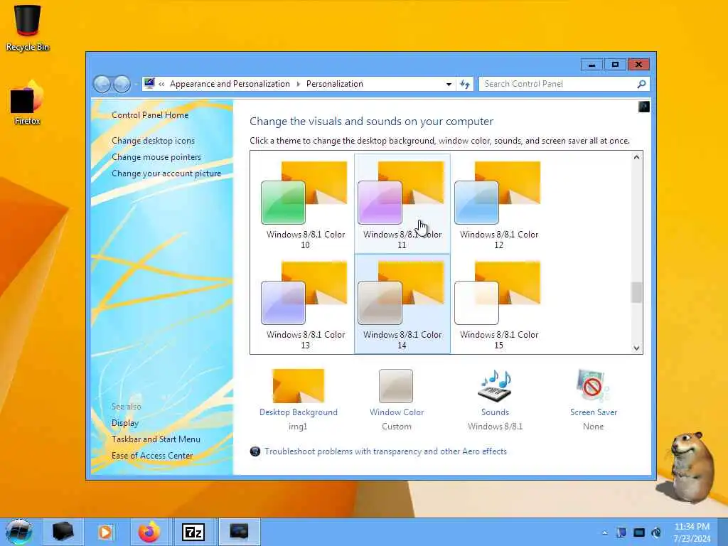728x546 pixels.
Task: Click the theme list scroll down arrow
Action: pos(636,348)
